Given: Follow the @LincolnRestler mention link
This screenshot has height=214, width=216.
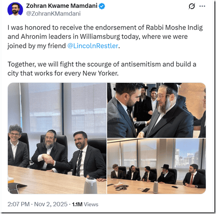Looking at the screenshot, I should pos(93,46).
